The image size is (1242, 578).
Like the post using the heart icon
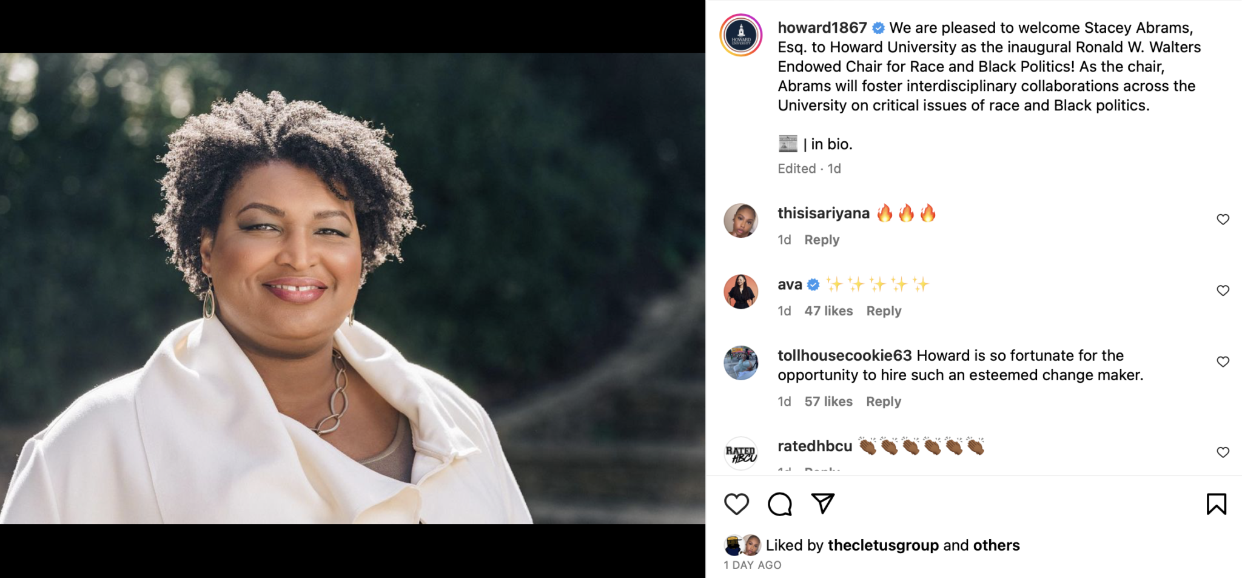coord(737,503)
